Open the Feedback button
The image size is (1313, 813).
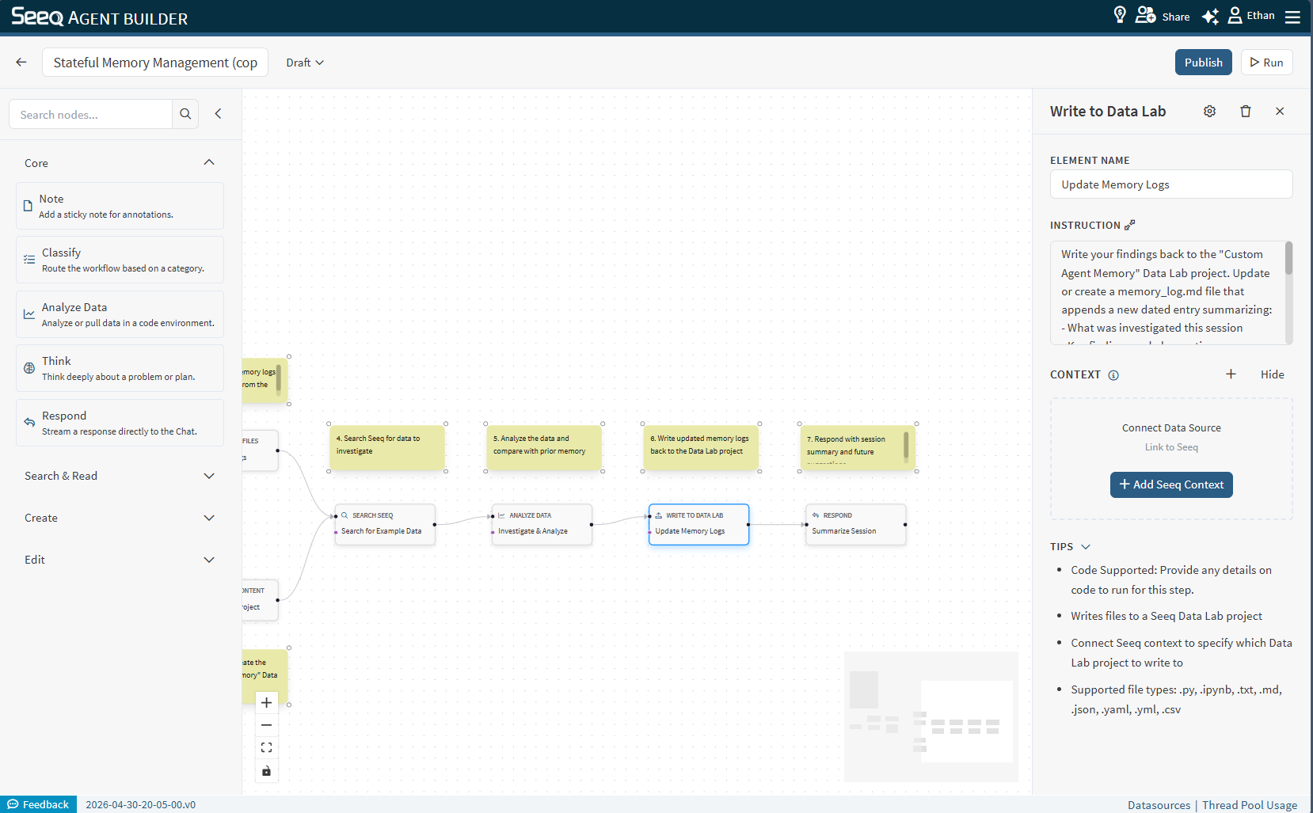38,804
